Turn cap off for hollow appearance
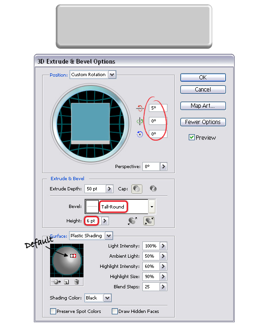The height and width of the screenshot is (325, 269). point(153,188)
